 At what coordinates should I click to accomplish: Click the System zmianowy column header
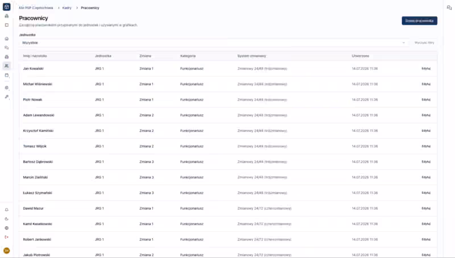pos(251,56)
